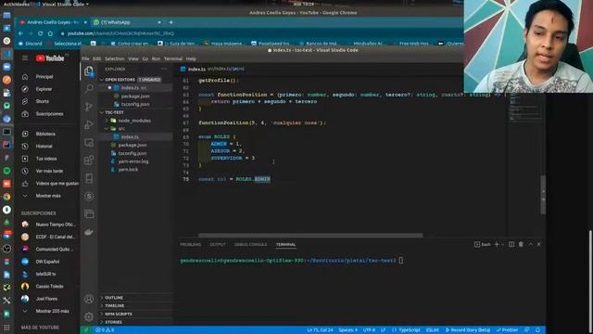
Task: Kill the terminal with trash icon
Action: (x=521, y=244)
